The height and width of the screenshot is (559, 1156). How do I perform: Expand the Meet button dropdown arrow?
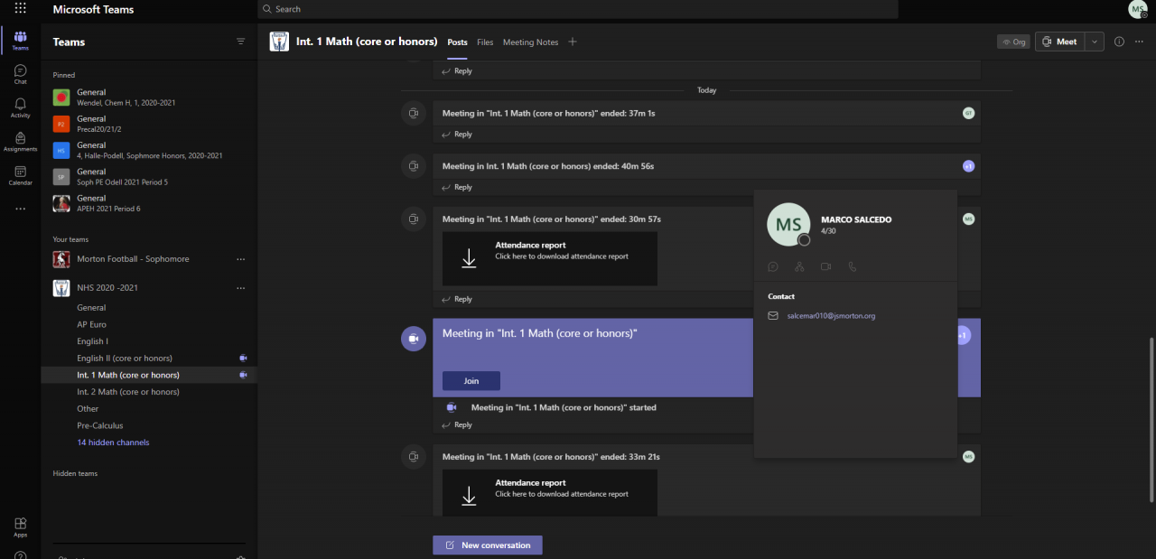(x=1095, y=42)
